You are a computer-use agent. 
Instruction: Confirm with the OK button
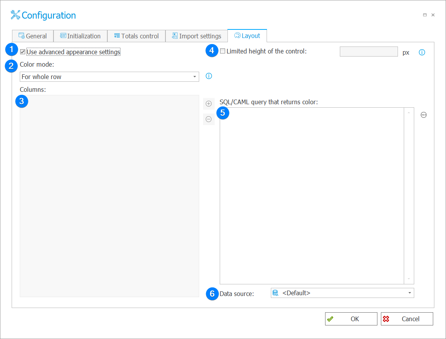click(x=351, y=319)
